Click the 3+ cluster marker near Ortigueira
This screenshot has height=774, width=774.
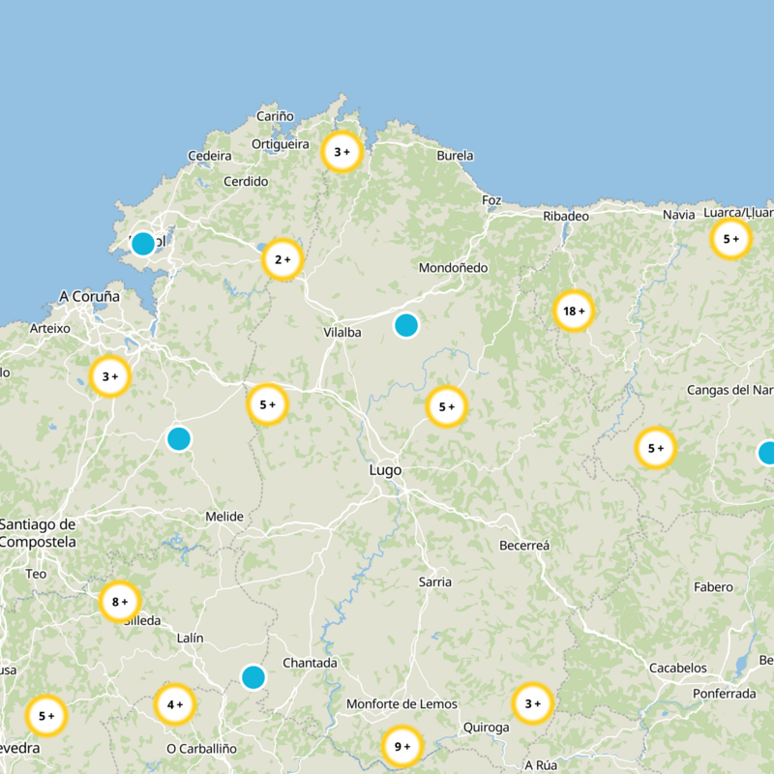point(342,150)
